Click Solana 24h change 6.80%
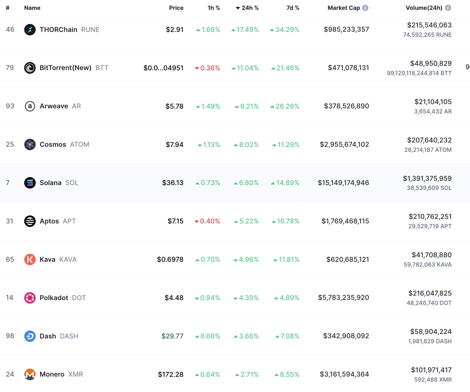This screenshot has width=470, height=392. point(246,183)
